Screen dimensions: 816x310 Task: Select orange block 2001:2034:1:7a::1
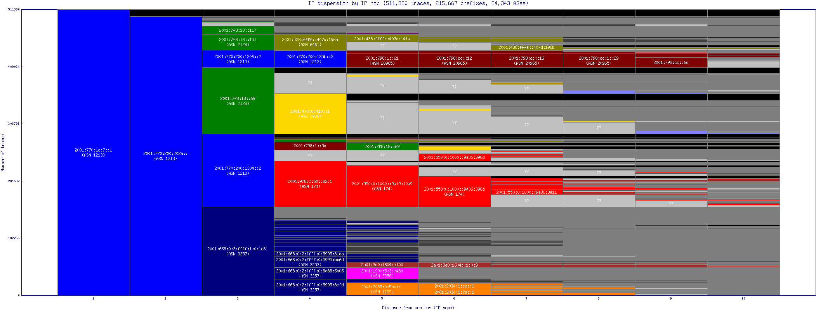click(455, 292)
